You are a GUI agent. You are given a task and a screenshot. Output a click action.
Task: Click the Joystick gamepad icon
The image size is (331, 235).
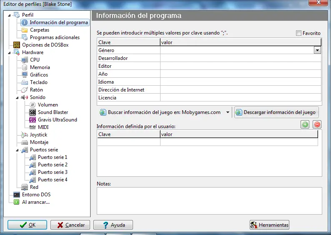pos(25,135)
